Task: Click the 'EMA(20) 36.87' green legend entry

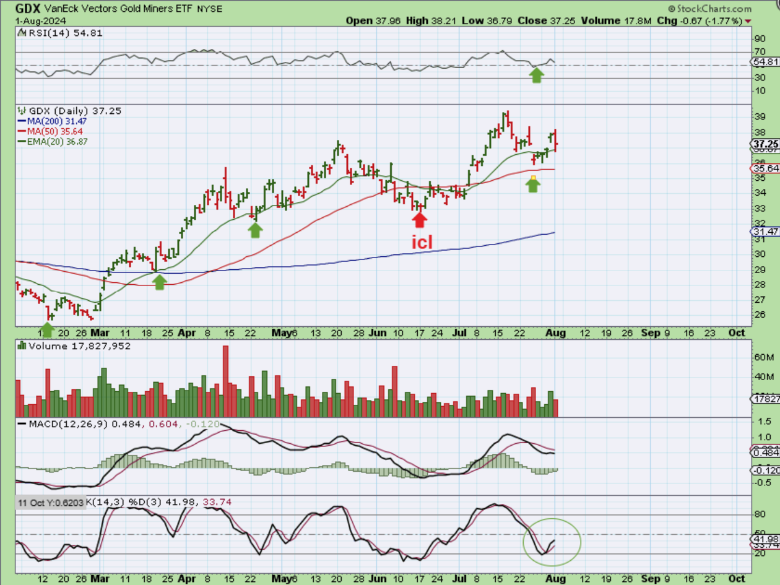Action: [54, 141]
